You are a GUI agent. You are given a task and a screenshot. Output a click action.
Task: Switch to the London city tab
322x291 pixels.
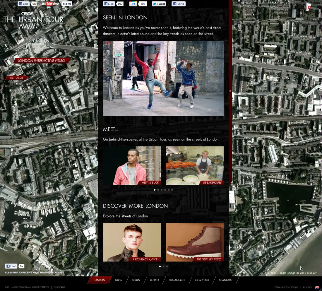point(100,280)
